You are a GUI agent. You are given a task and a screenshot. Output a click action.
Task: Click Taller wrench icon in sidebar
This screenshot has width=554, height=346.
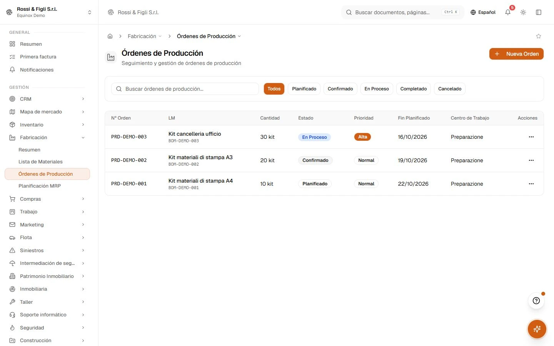[12, 302]
